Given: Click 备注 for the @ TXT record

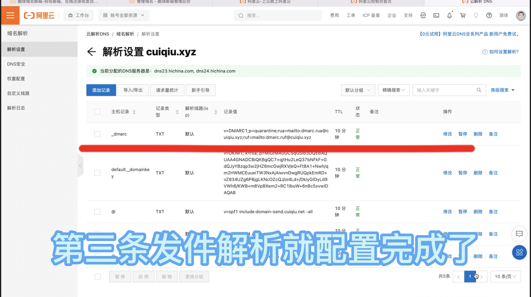Looking at the screenshot, I should (x=493, y=212).
